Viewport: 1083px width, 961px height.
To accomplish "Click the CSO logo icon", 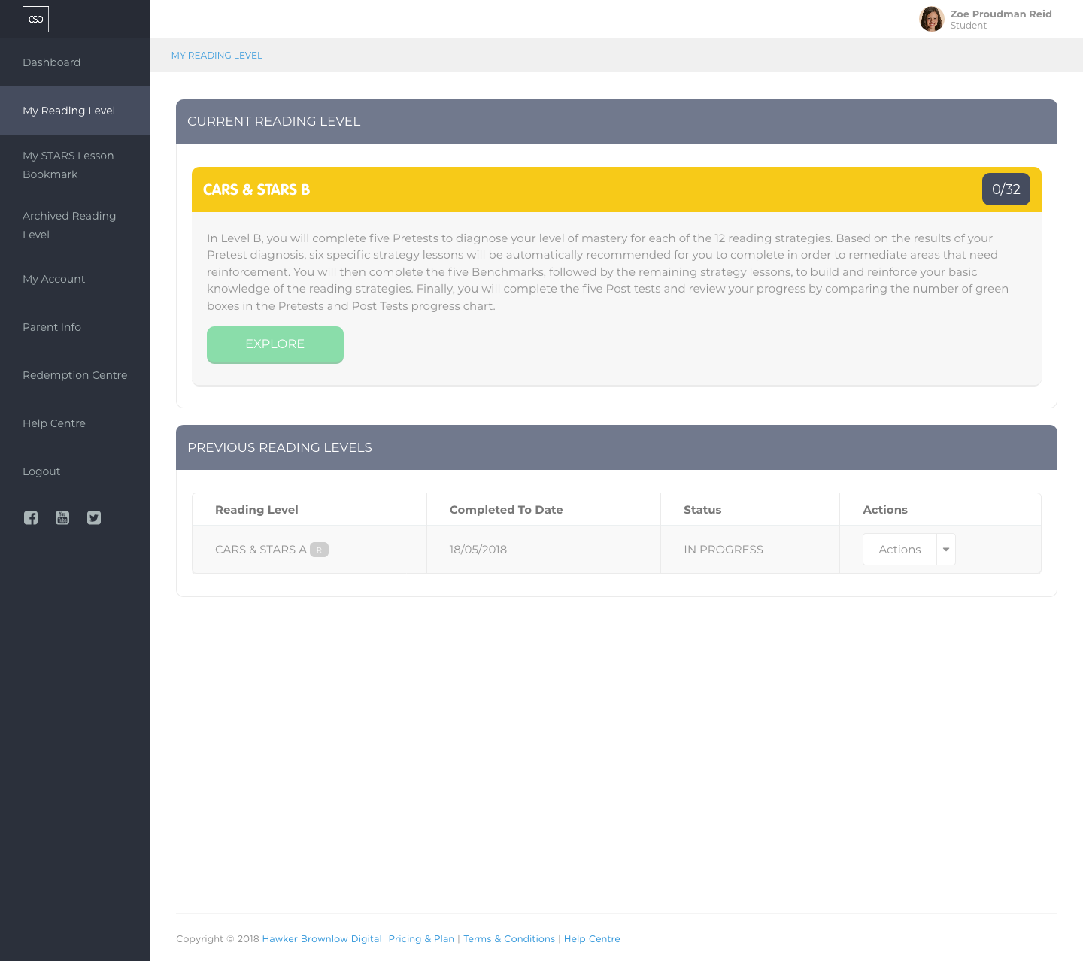I will click(x=35, y=20).
